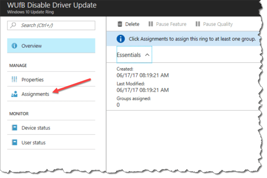Click the Delete trash can icon
This screenshot has height=178, width=267.
(120, 24)
